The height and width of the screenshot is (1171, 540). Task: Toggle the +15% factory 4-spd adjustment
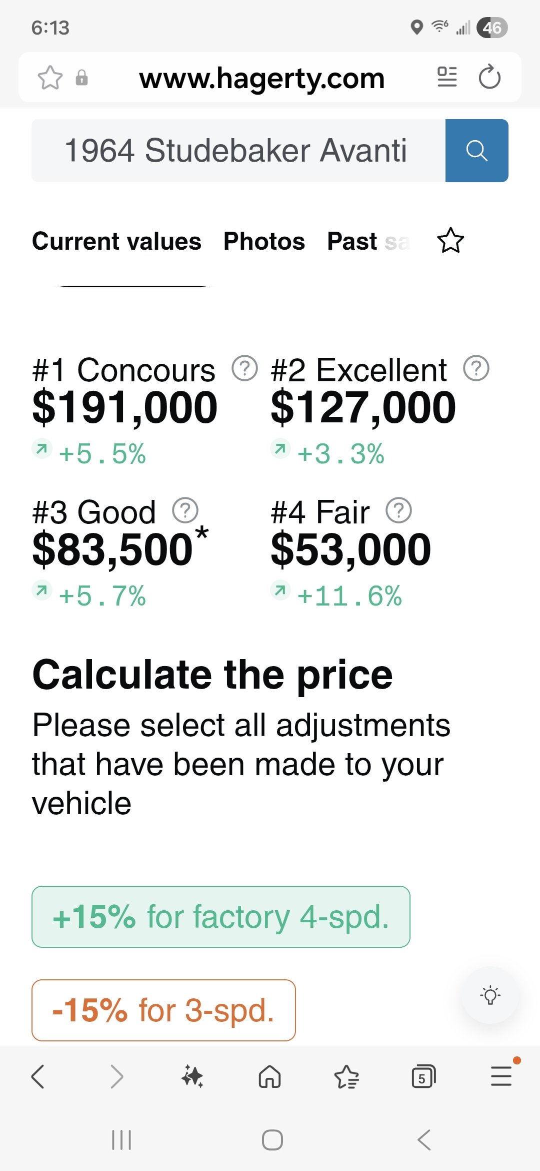pos(220,917)
